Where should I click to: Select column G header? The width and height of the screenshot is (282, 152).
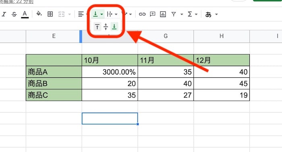tap(166, 36)
